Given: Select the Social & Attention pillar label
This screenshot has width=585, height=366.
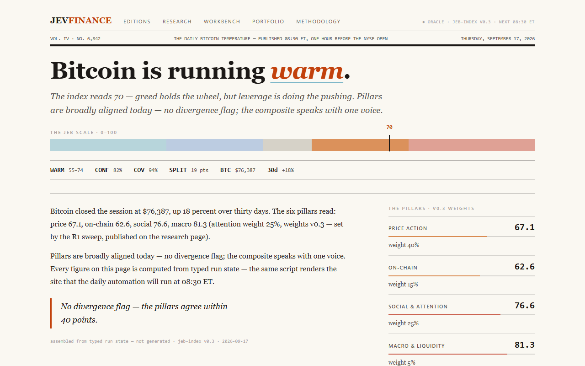Looking at the screenshot, I should [x=418, y=307].
